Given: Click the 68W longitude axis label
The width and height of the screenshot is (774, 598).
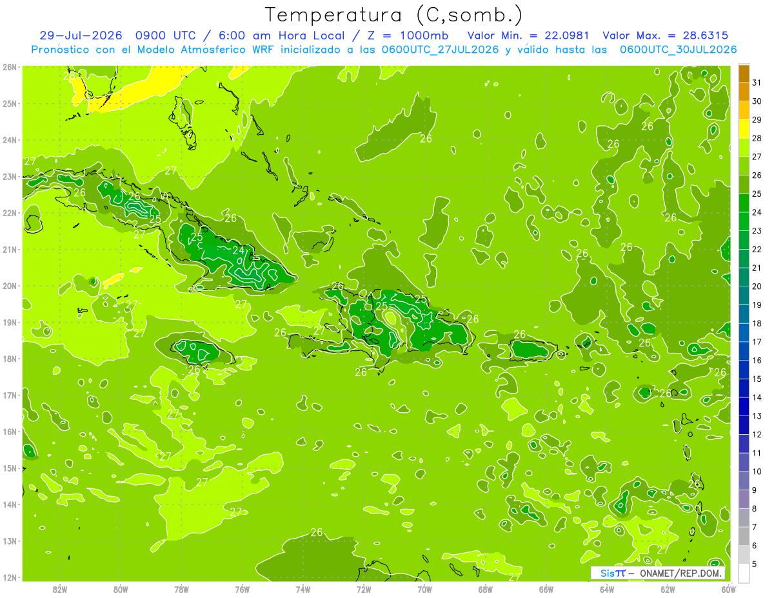Looking at the screenshot, I should pyautogui.click(x=485, y=589).
